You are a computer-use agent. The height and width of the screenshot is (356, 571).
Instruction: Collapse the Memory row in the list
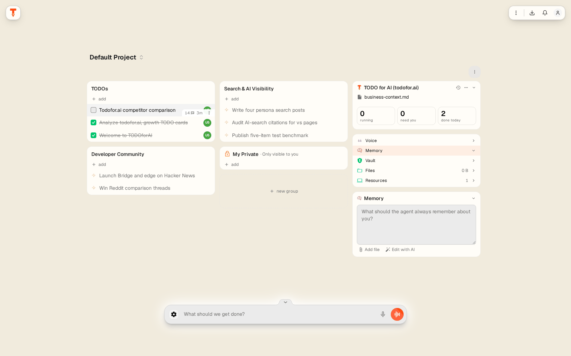coord(416,151)
